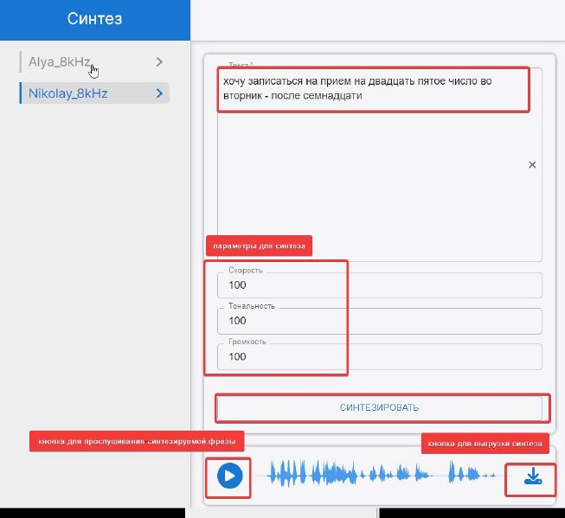565x518 pixels.
Task: Click the 'Текст' field label
Action: click(x=238, y=66)
